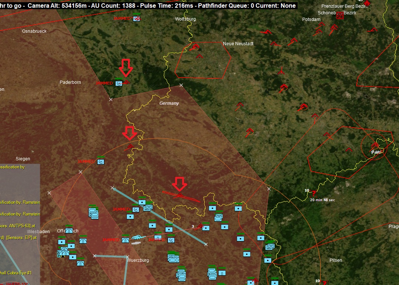The height and width of the screenshot is (285, 399).
Task: Select hostile aircraft directly right of Wolfsburg
Action: (x=267, y=32)
